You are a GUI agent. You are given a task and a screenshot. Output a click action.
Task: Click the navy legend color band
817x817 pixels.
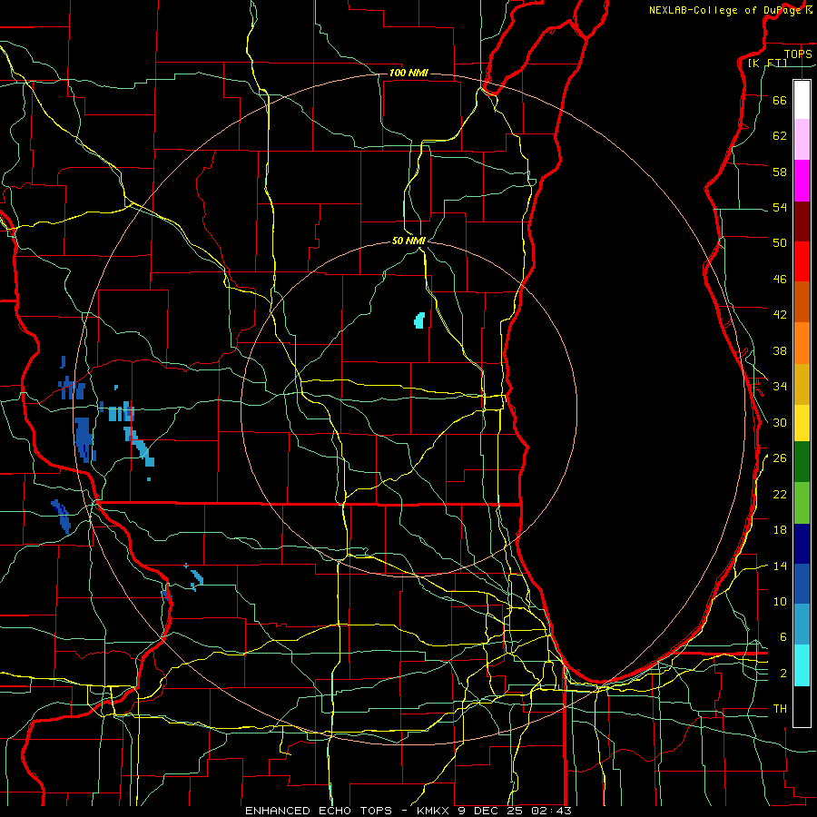click(802, 544)
